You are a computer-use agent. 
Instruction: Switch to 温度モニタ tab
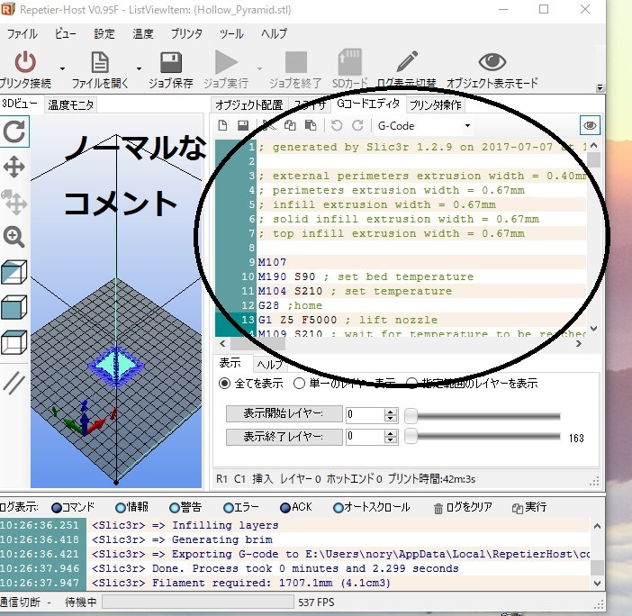click(x=70, y=104)
